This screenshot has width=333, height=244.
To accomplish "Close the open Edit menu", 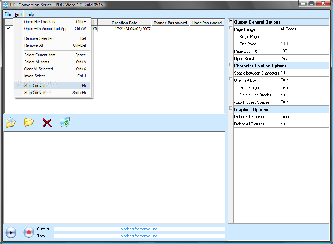I will tap(18, 14).
